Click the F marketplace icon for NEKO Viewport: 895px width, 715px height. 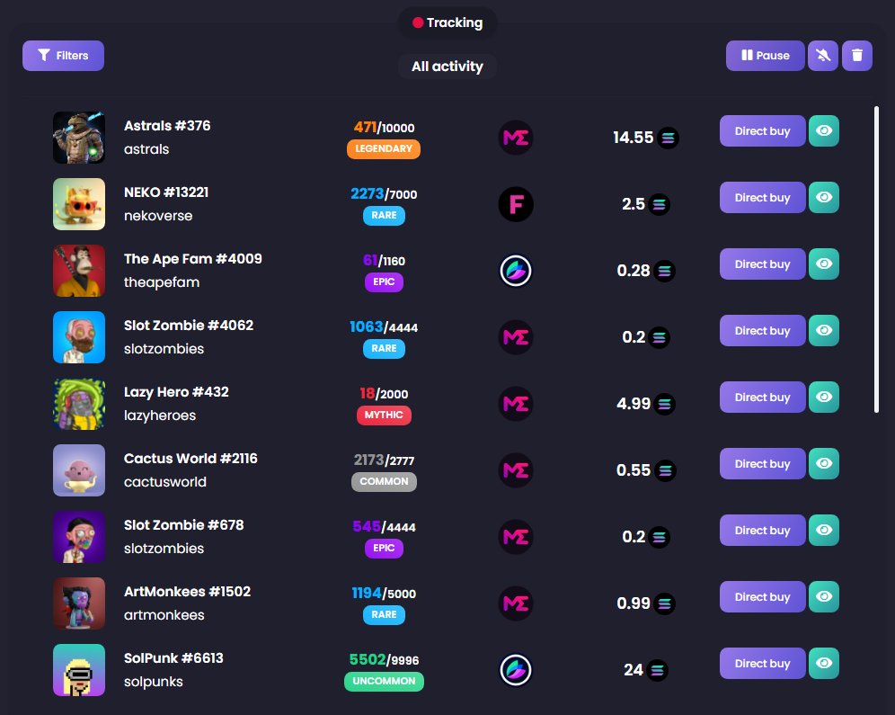[516, 204]
